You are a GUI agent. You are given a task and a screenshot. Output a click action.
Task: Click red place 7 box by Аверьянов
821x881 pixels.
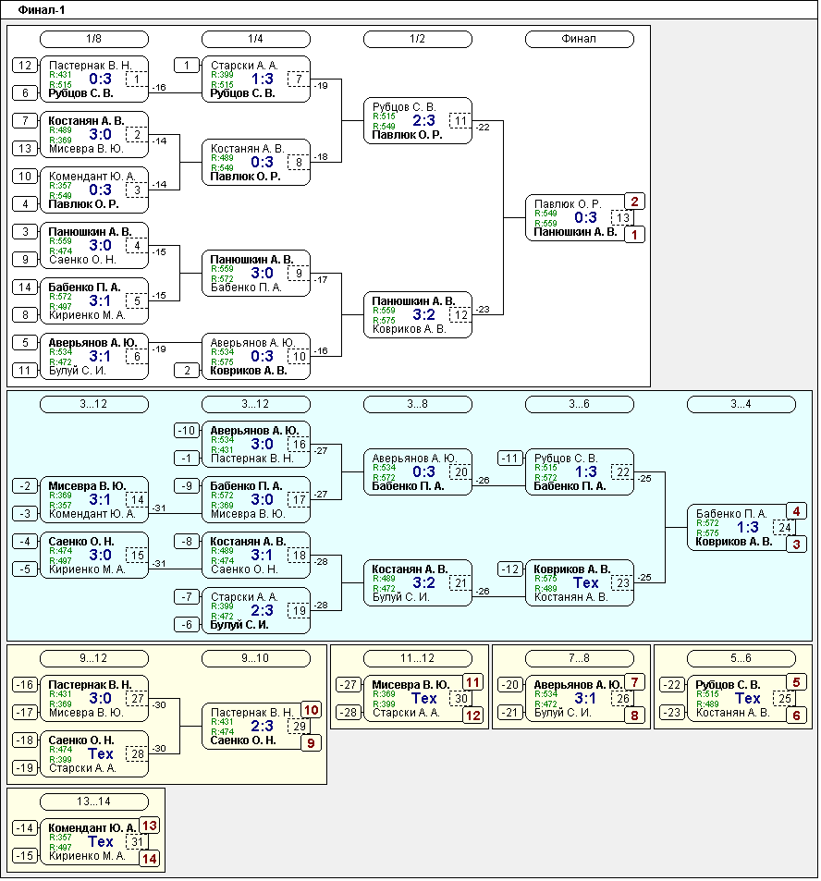(634, 682)
